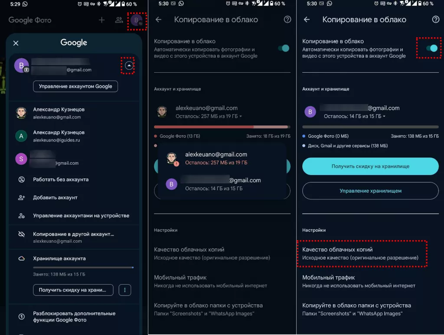Open three-dot menu beside storage discount

point(125,290)
